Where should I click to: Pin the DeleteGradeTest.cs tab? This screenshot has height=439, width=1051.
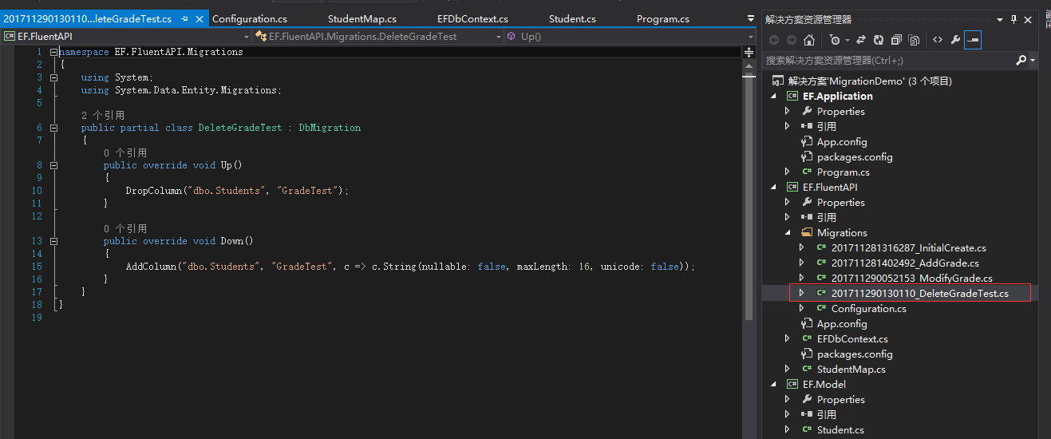[x=184, y=18]
